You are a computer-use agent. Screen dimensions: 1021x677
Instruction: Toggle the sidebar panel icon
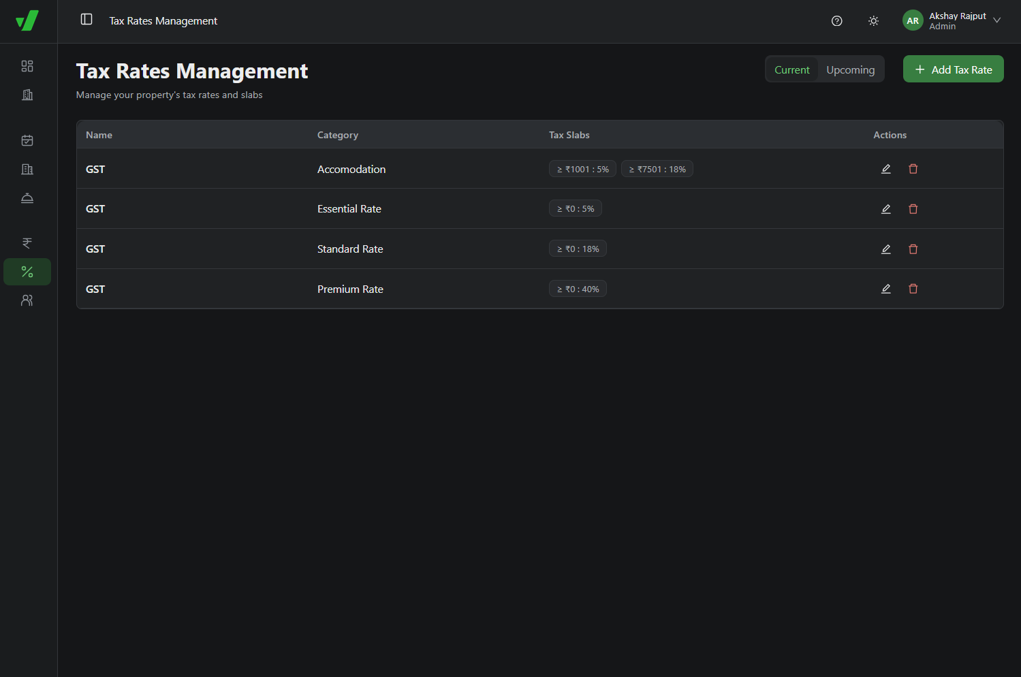coord(87,19)
